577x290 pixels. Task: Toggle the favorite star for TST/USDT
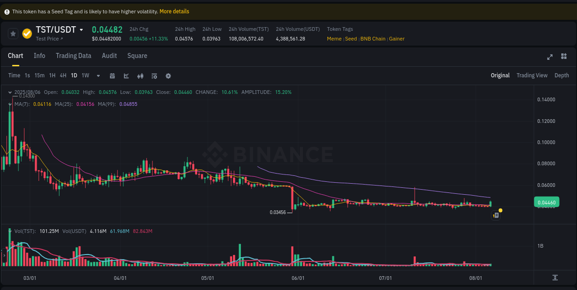[12, 33]
